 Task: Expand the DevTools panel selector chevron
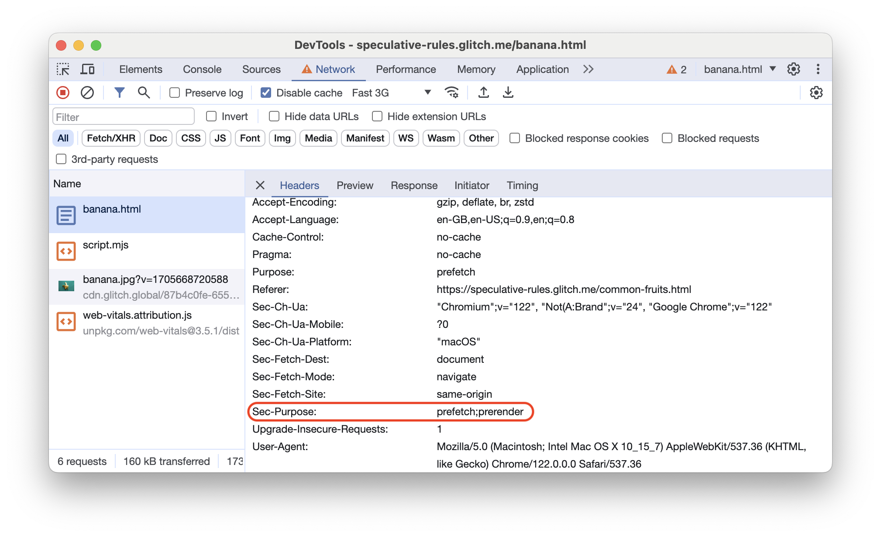pos(589,69)
